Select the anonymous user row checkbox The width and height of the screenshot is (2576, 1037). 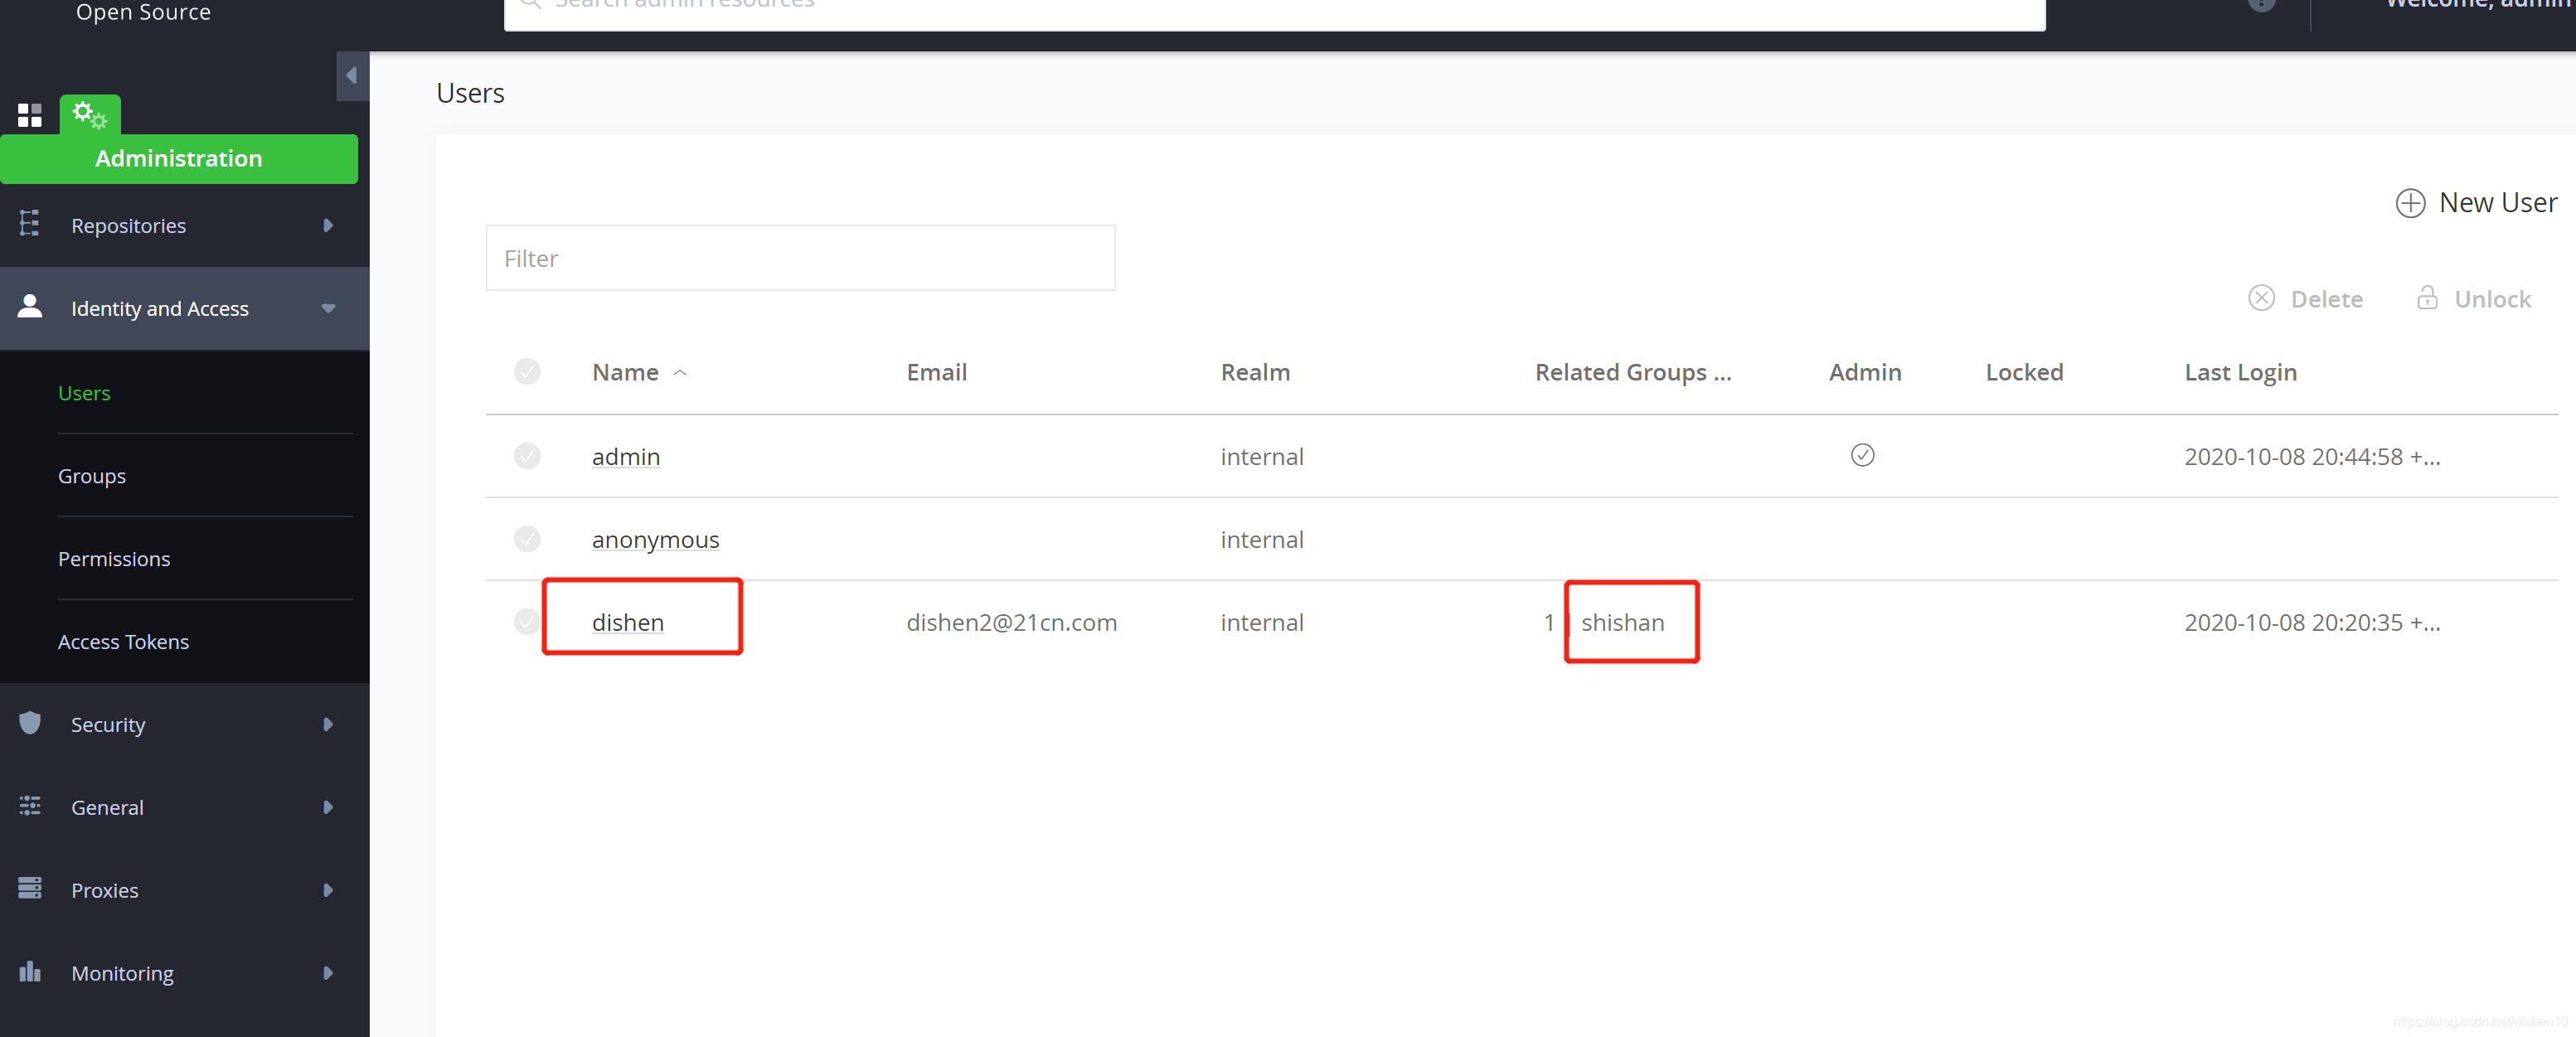point(527,539)
